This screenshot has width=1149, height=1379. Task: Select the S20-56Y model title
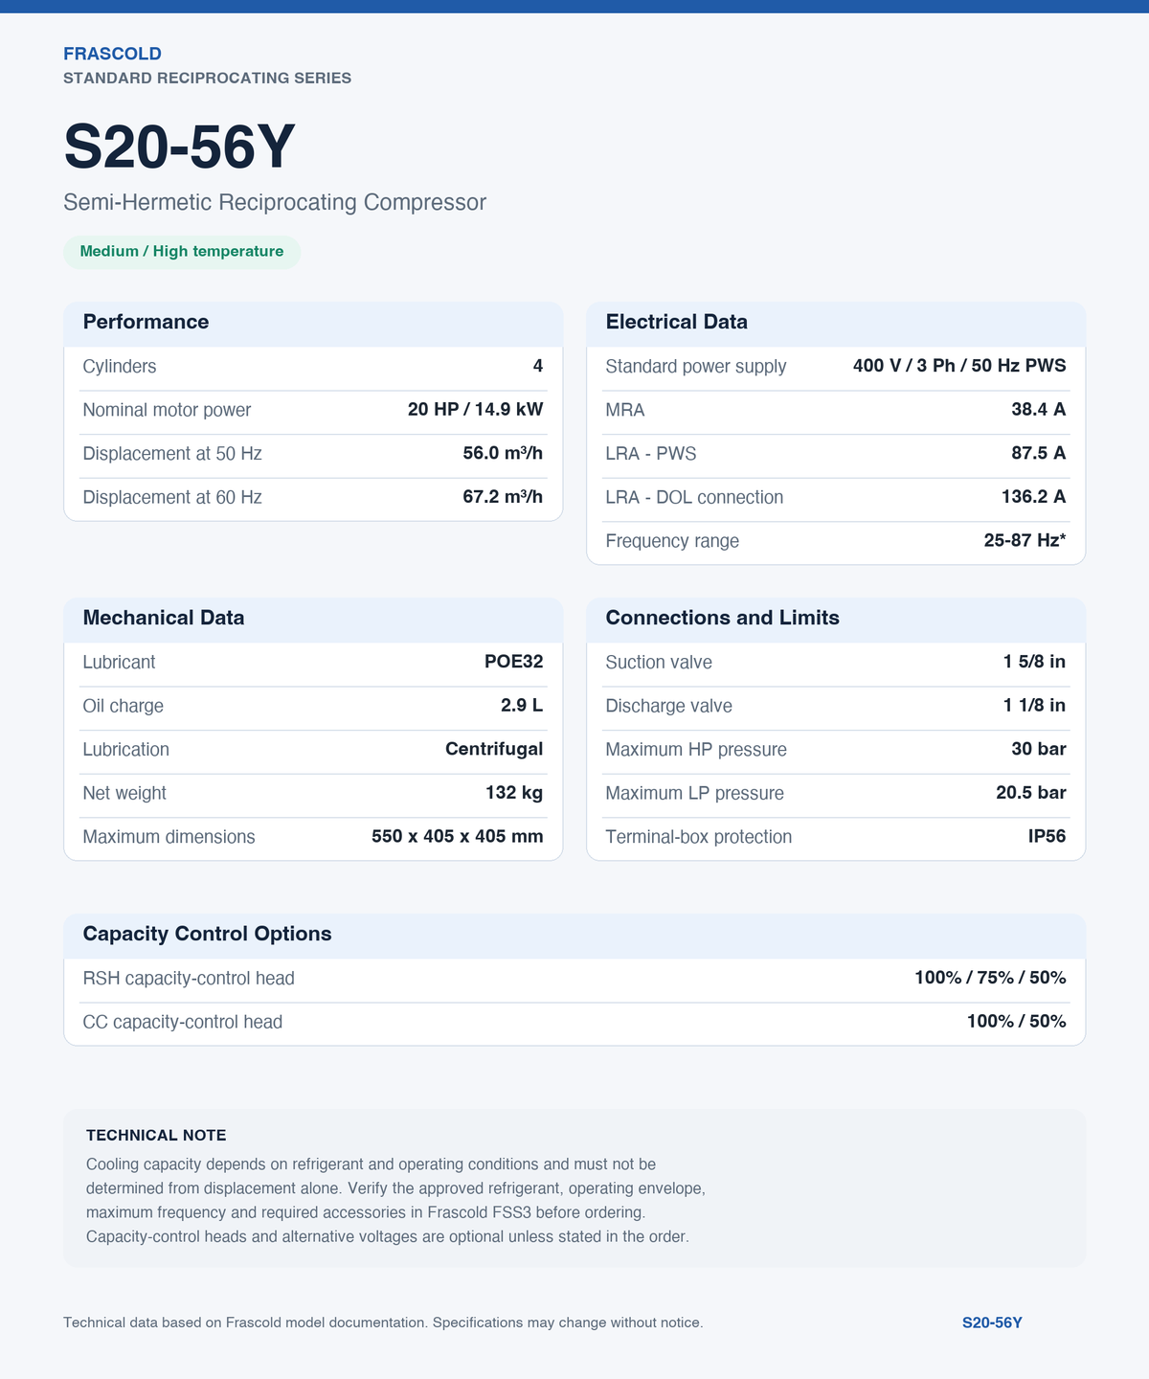coord(179,147)
